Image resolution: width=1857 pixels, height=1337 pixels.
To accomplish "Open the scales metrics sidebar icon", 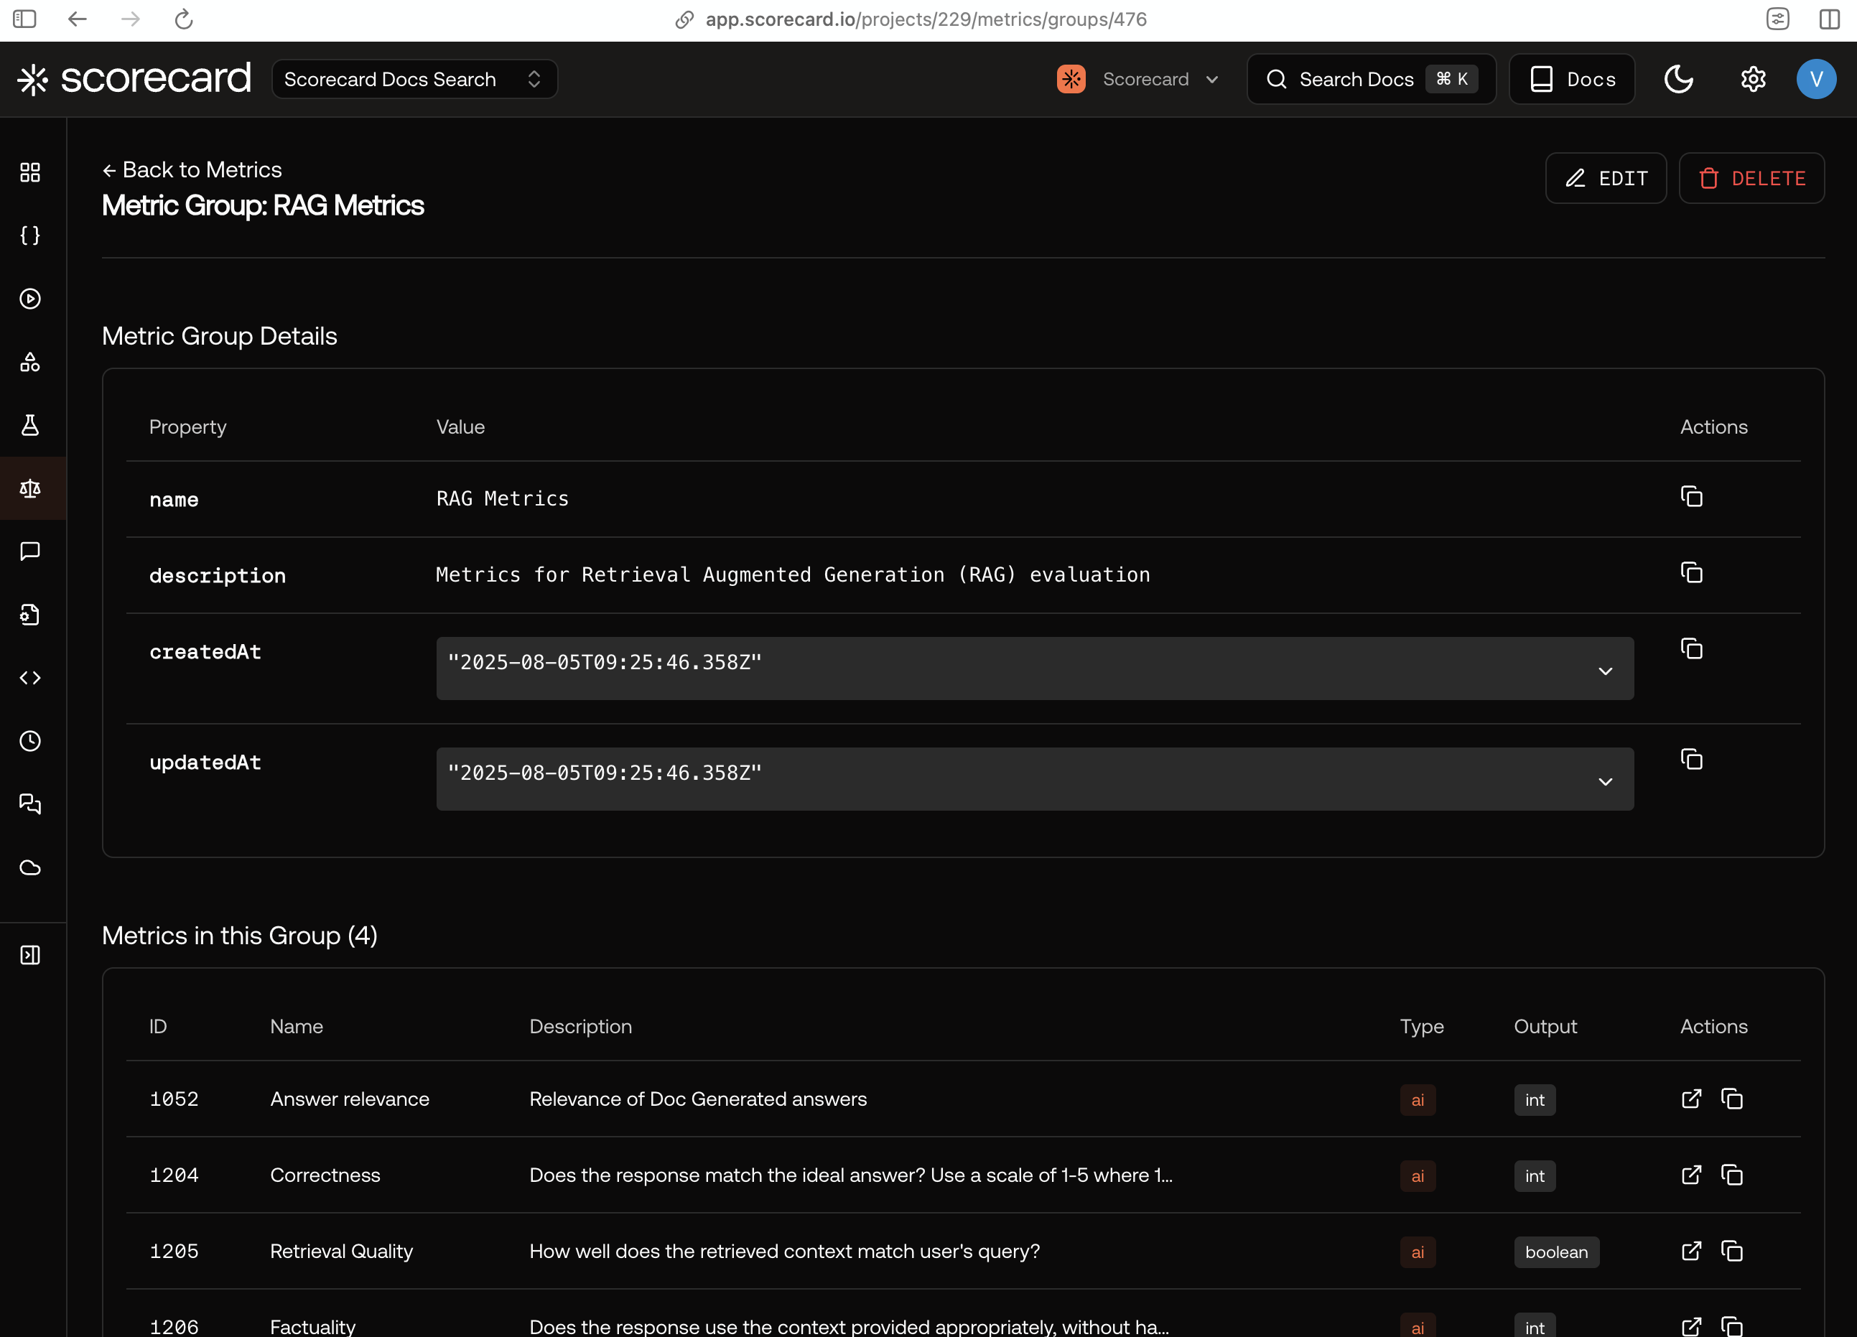I will tap(30, 488).
